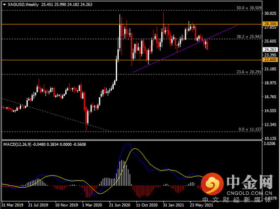Select the purple ascending trendline
The image size is (280, 209).
coord(185,49)
